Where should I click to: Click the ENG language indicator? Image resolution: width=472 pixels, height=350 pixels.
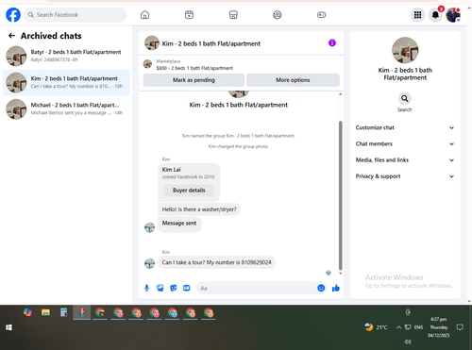[x=418, y=327]
